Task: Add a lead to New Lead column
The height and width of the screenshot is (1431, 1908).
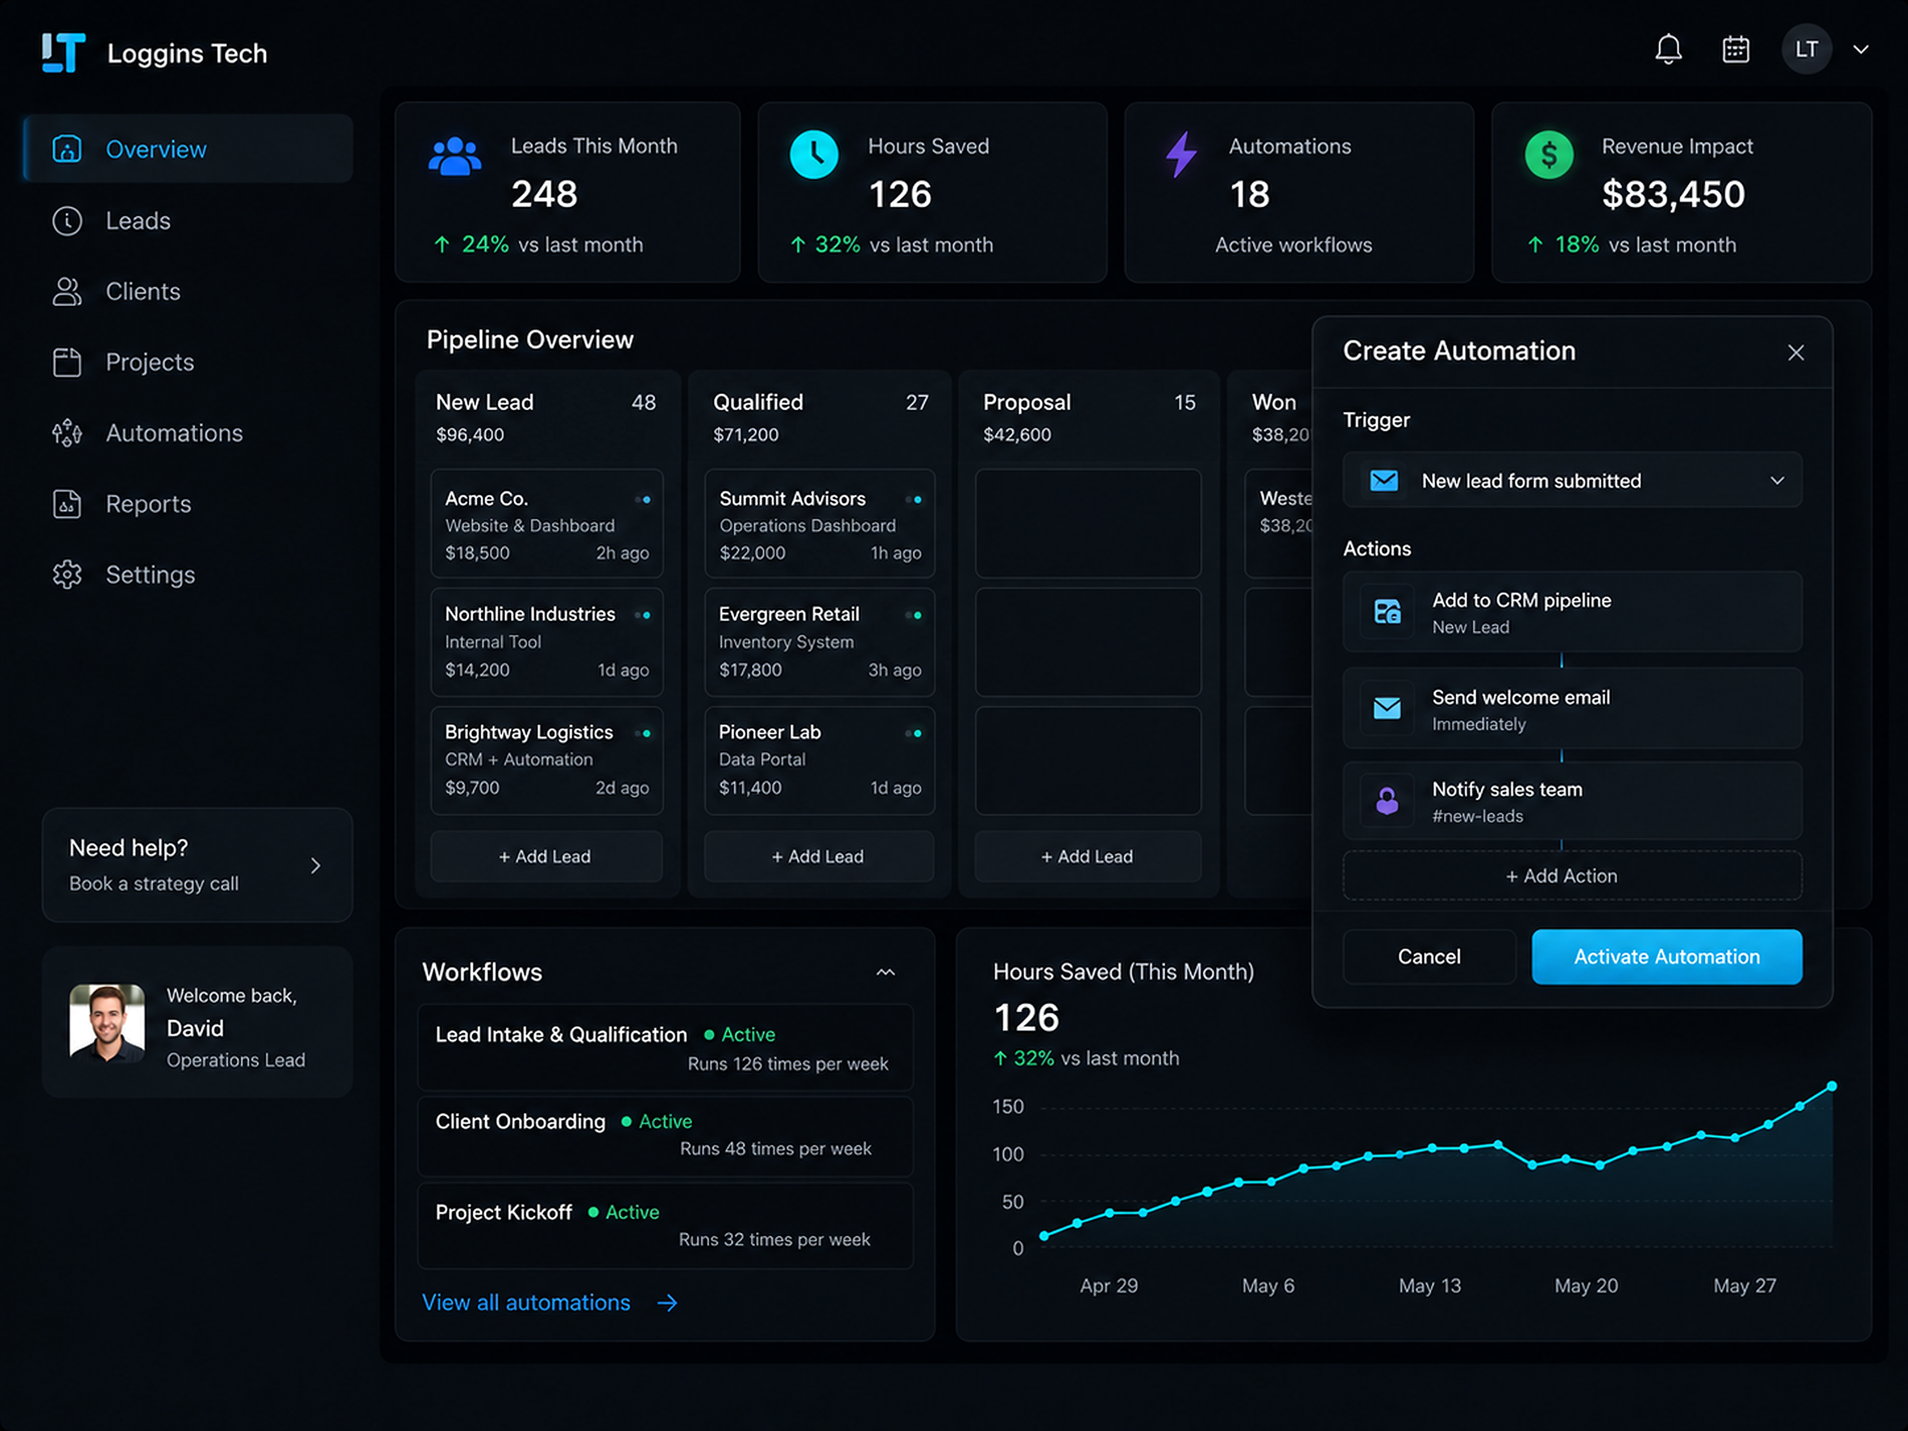Action: tap(546, 856)
